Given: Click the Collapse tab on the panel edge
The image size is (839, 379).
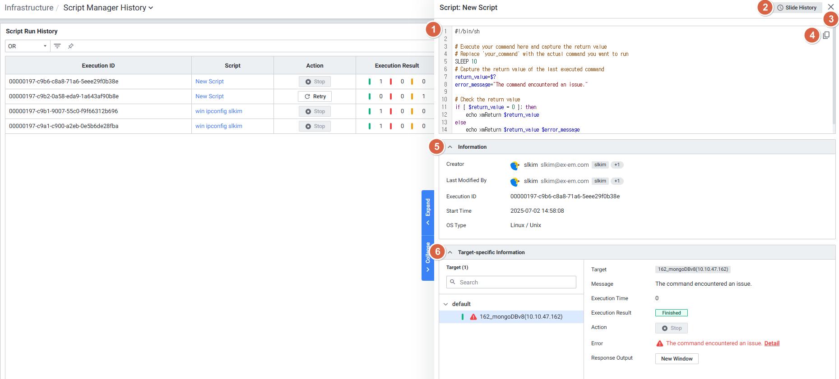Looking at the screenshot, I should [x=428, y=258].
